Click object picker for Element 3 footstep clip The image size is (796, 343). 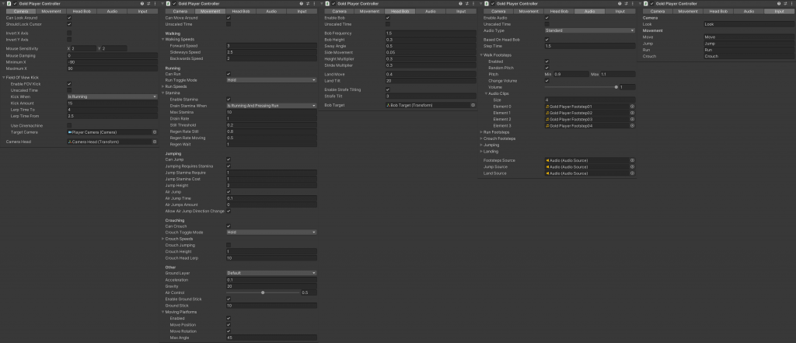pos(632,125)
